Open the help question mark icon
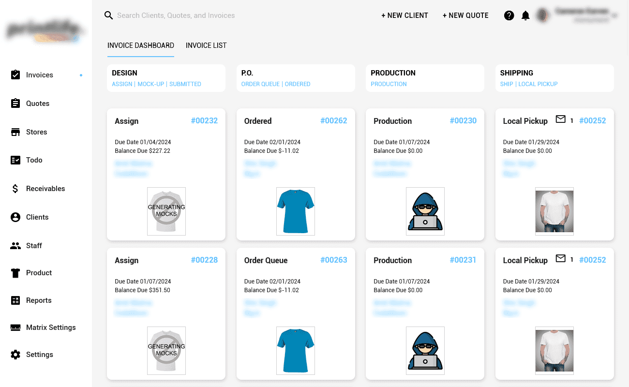The width and height of the screenshot is (629, 387). (x=509, y=15)
